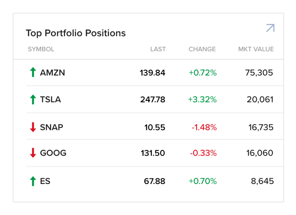Sort by the SYMBOL column header
The height and width of the screenshot is (215, 296).
(41, 49)
